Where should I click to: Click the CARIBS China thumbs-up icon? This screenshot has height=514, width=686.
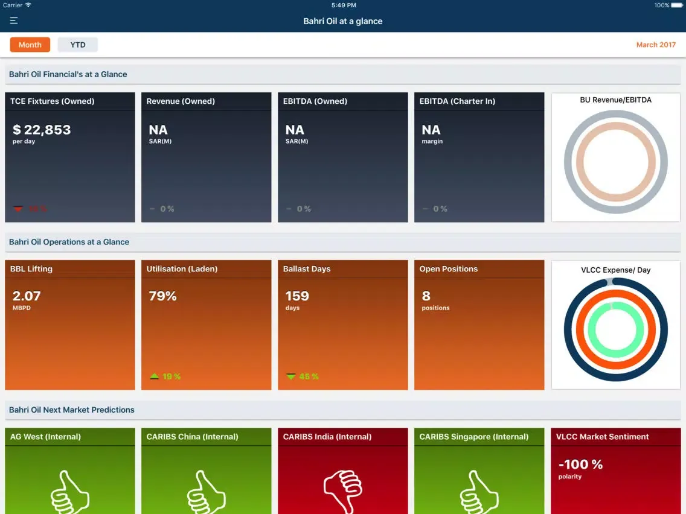pyautogui.click(x=206, y=492)
